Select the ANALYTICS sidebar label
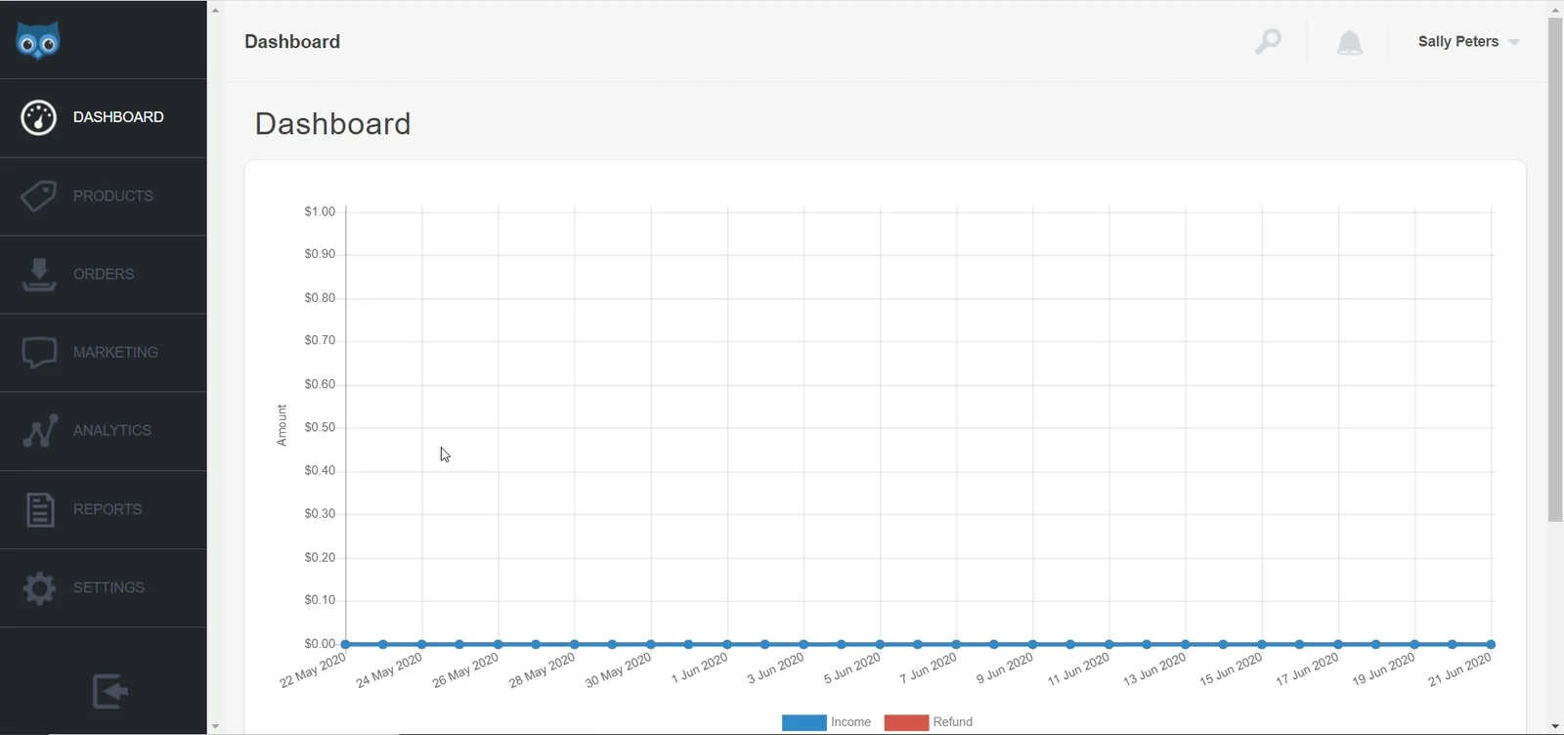 coord(112,431)
